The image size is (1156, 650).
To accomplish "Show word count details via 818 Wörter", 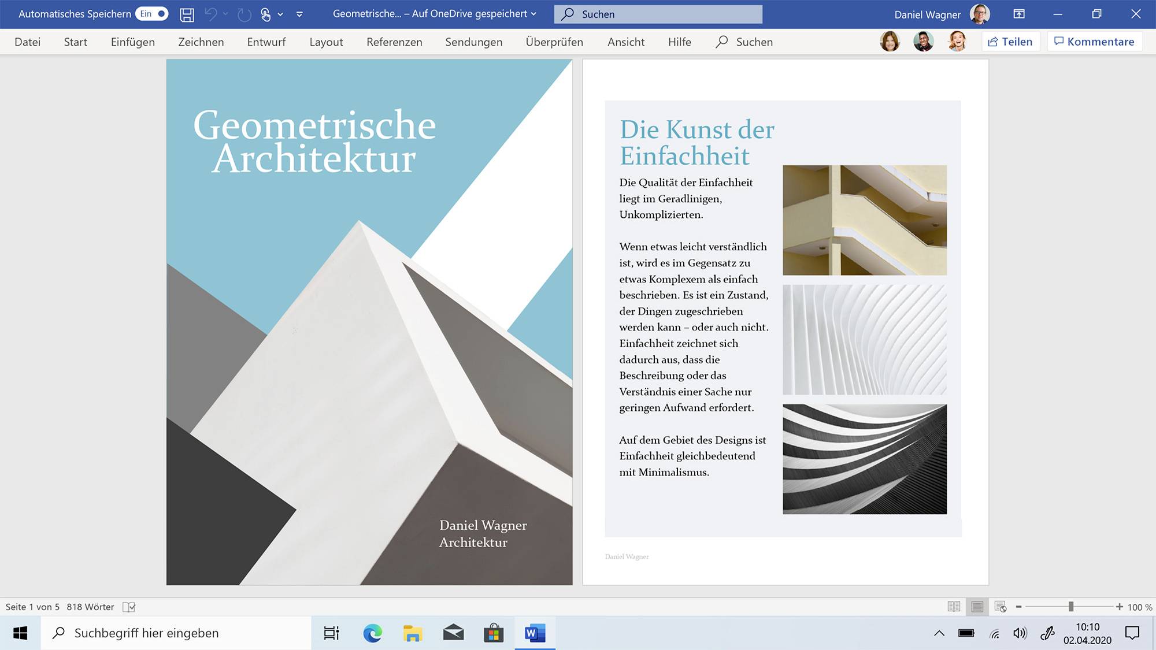I will (x=90, y=607).
